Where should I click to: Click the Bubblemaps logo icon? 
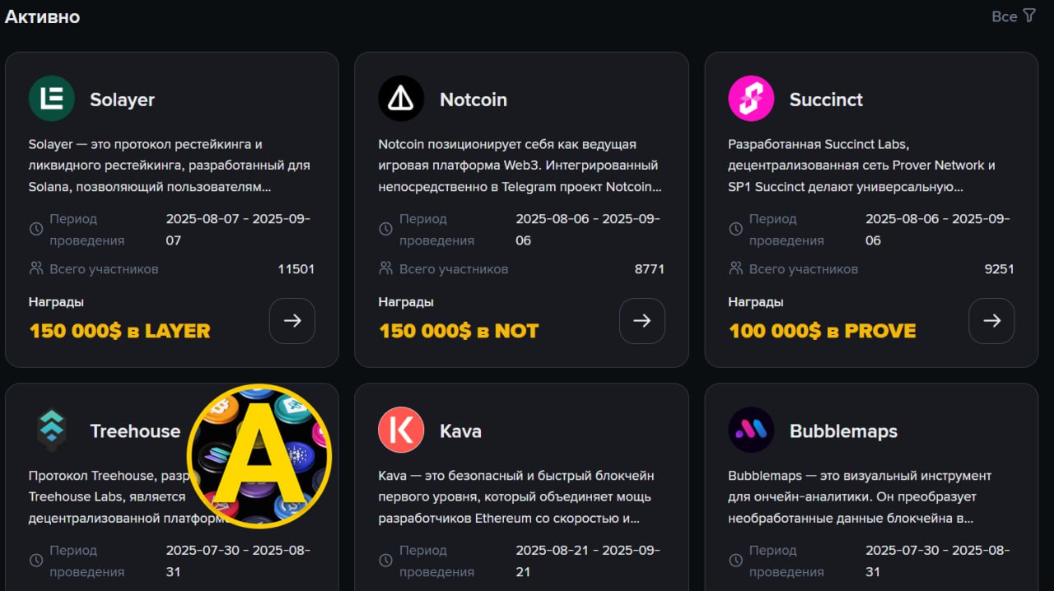751,430
